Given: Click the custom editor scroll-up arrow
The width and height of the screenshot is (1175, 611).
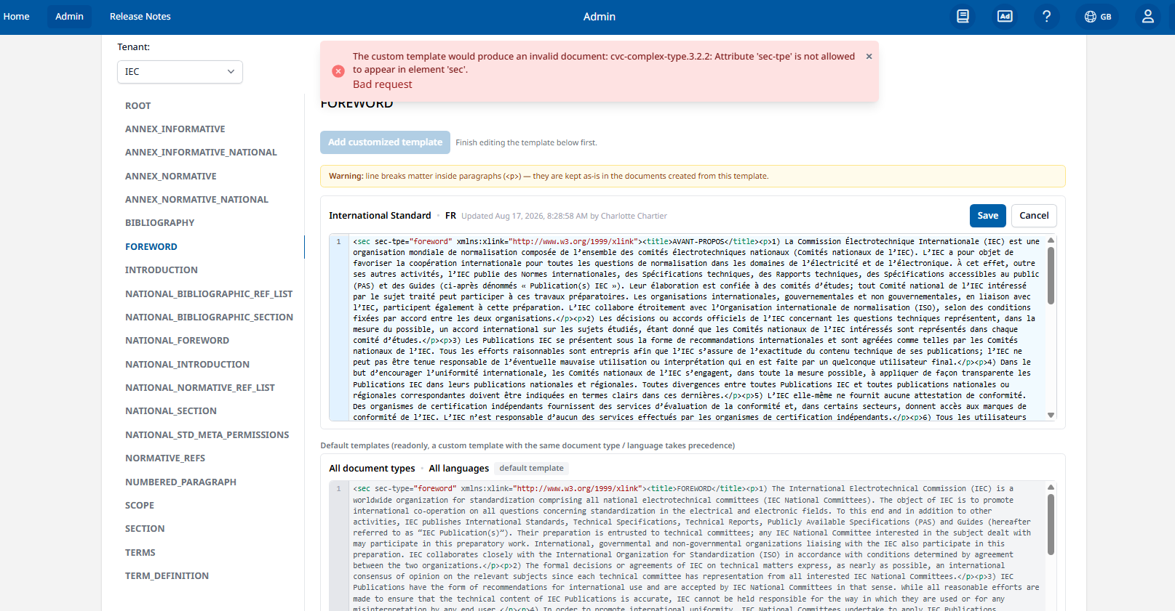Looking at the screenshot, I should pyautogui.click(x=1051, y=240).
